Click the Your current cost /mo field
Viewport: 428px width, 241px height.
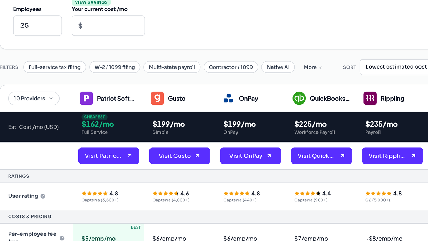(108, 26)
